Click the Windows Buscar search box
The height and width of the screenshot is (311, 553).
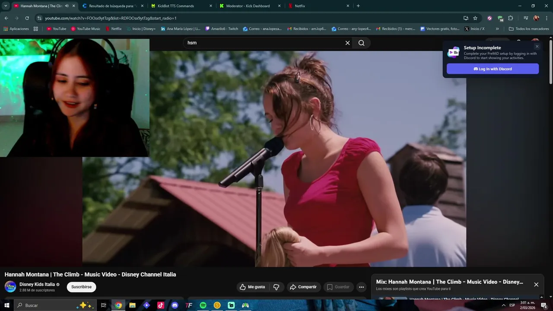point(56,305)
